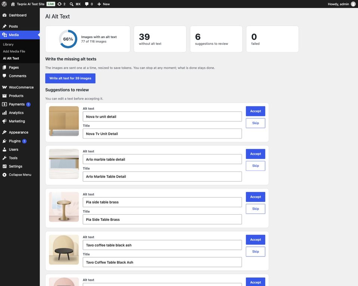The image size is (358, 286).
Task: Click the Dashboard gauge icon
Action: click(x=4, y=15)
